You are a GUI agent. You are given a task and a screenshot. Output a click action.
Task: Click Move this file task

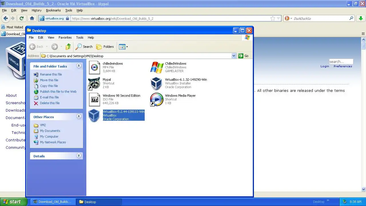click(x=49, y=80)
